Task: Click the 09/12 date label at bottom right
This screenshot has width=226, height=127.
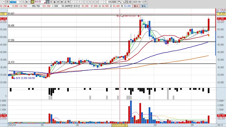Action: point(220,125)
